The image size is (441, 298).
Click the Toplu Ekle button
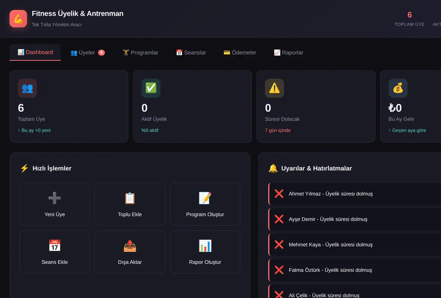[130, 204]
